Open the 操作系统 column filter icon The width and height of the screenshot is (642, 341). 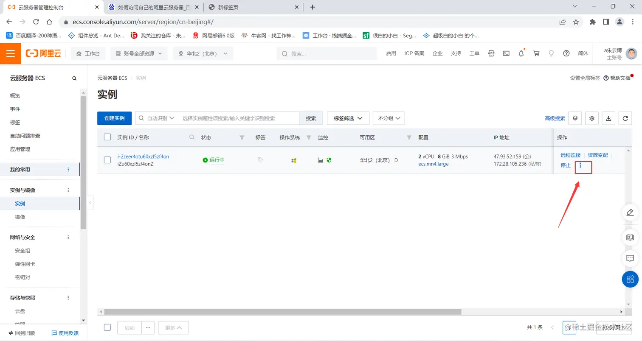[x=309, y=137]
